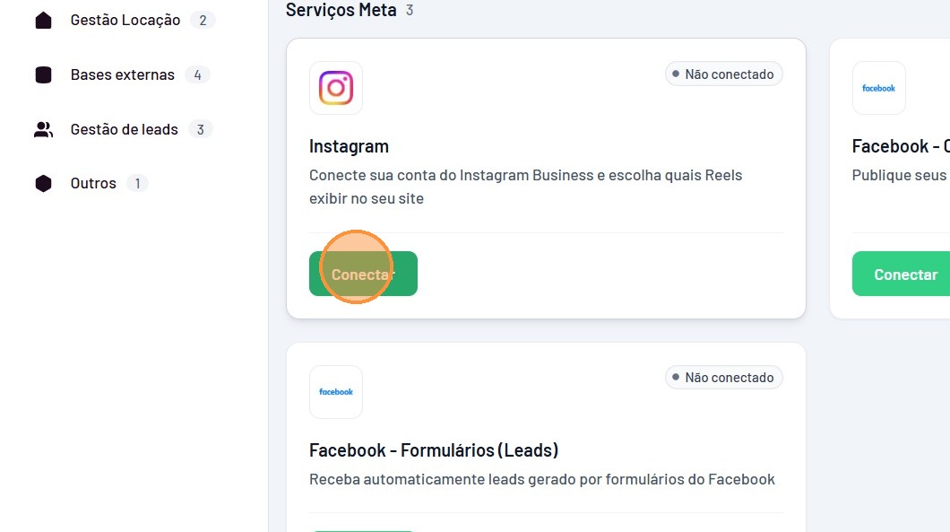Click the count badge beside Gestão de leads
This screenshot has height=532, width=950.
200,129
